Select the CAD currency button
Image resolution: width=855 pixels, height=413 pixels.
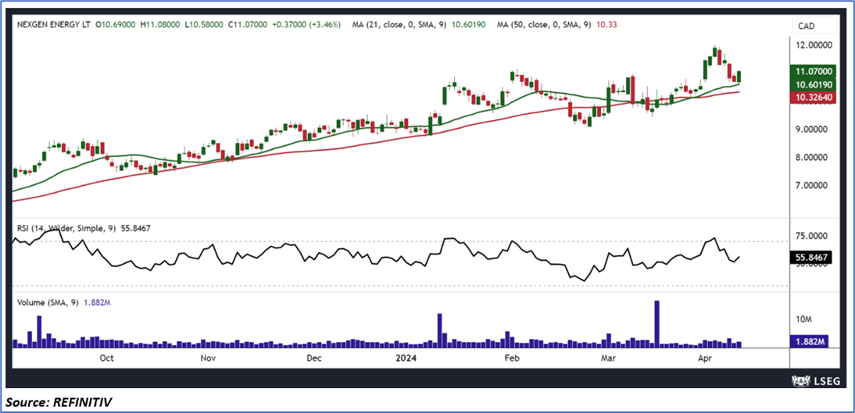tap(814, 26)
